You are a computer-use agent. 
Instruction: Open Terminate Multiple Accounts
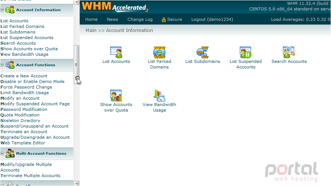click(31, 176)
